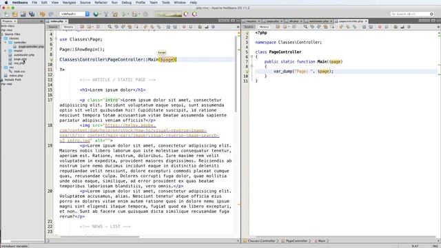Click the green Run Project icon
441x248 pixels.
click(124, 14)
